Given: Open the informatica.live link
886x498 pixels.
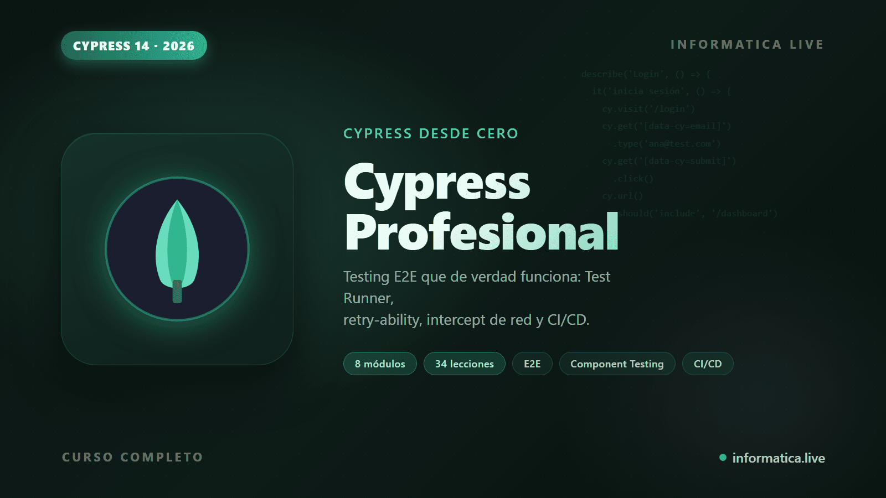Looking at the screenshot, I should tap(779, 458).
